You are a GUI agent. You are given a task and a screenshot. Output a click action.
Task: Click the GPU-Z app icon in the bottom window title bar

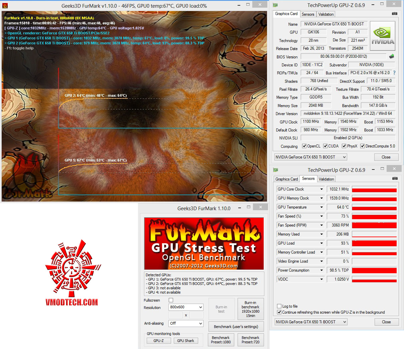point(275,170)
